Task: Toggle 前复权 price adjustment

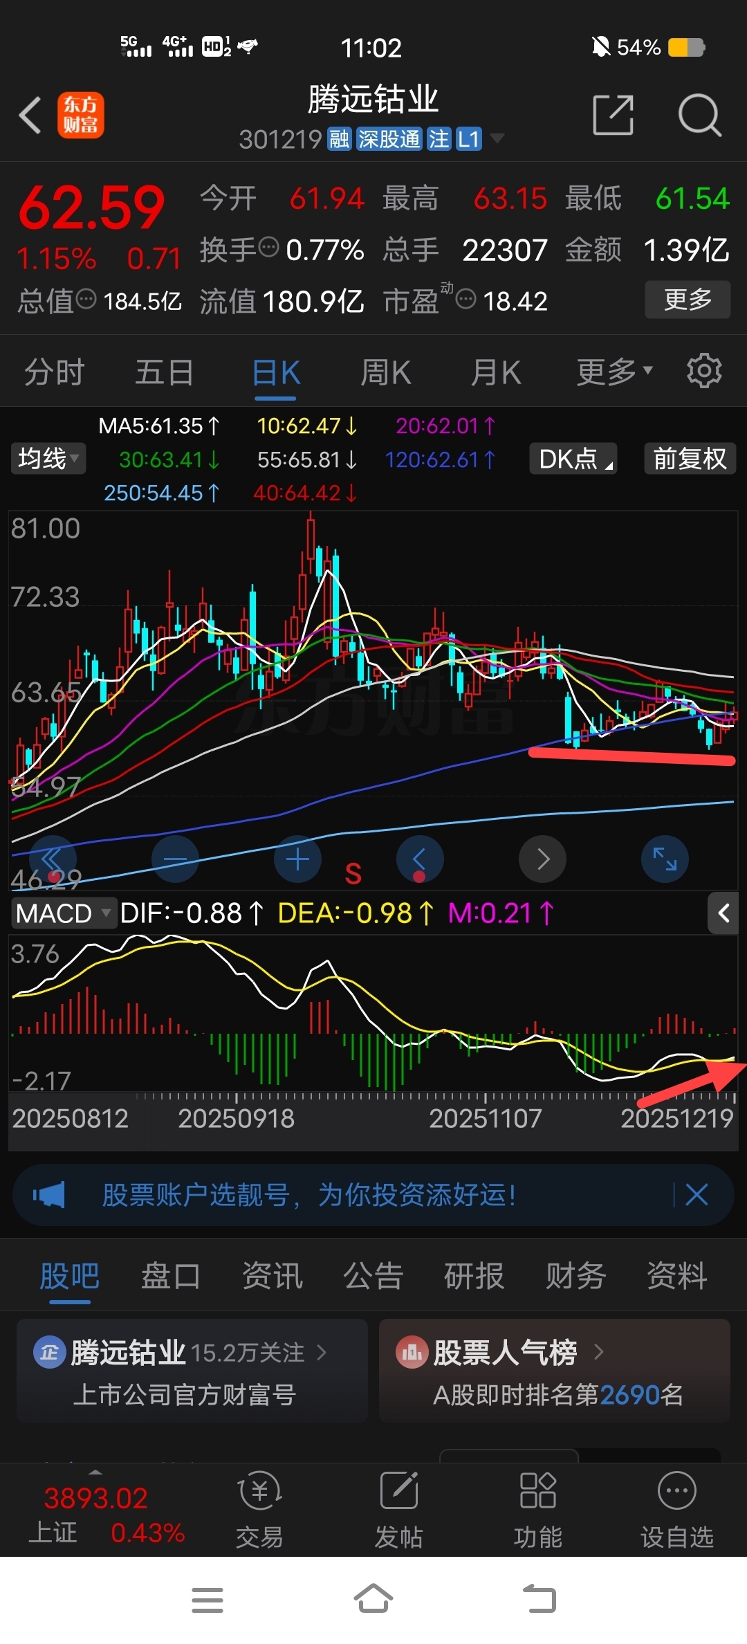Action: (690, 458)
